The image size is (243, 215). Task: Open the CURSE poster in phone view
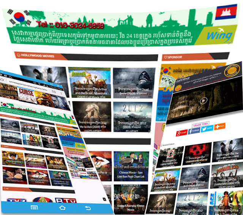coord(27,95)
